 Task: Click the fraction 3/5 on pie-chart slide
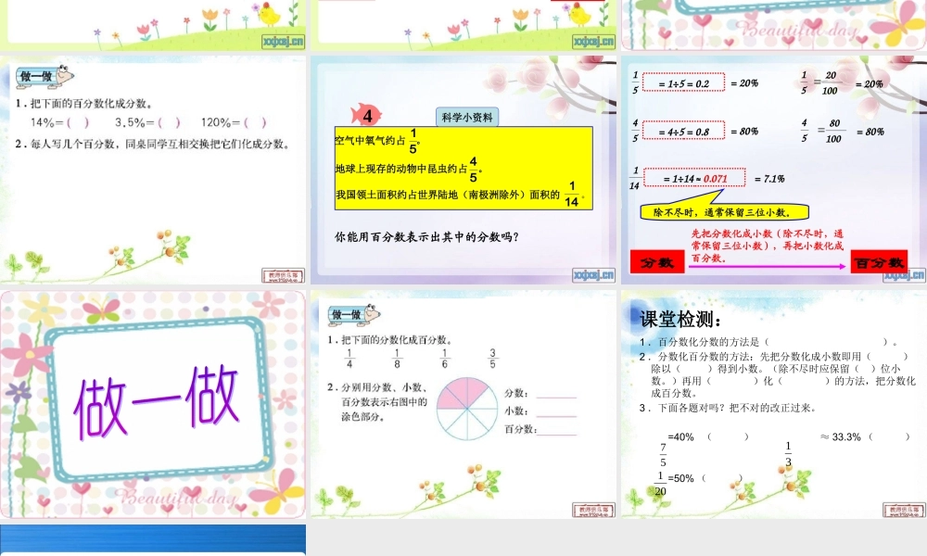pos(492,358)
